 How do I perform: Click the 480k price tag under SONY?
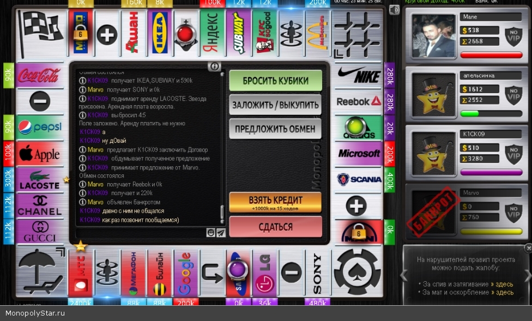coord(318,302)
